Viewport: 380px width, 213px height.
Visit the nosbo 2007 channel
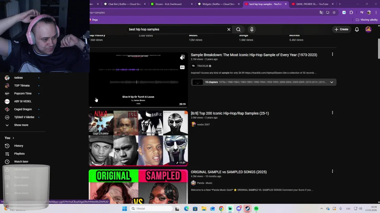[203, 124]
